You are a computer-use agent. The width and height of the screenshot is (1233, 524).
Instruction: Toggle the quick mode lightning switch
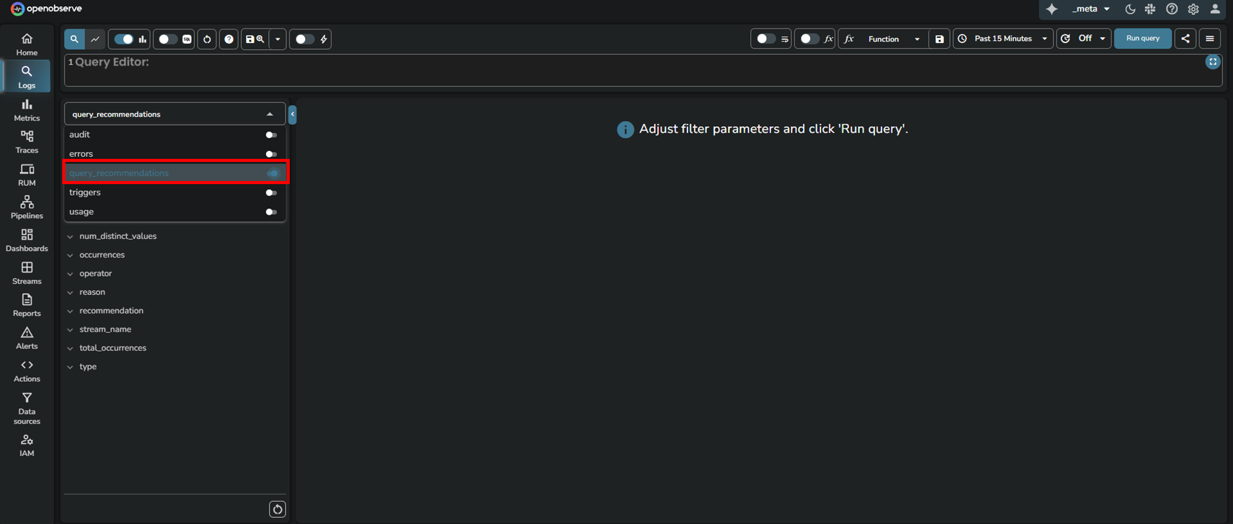(305, 39)
